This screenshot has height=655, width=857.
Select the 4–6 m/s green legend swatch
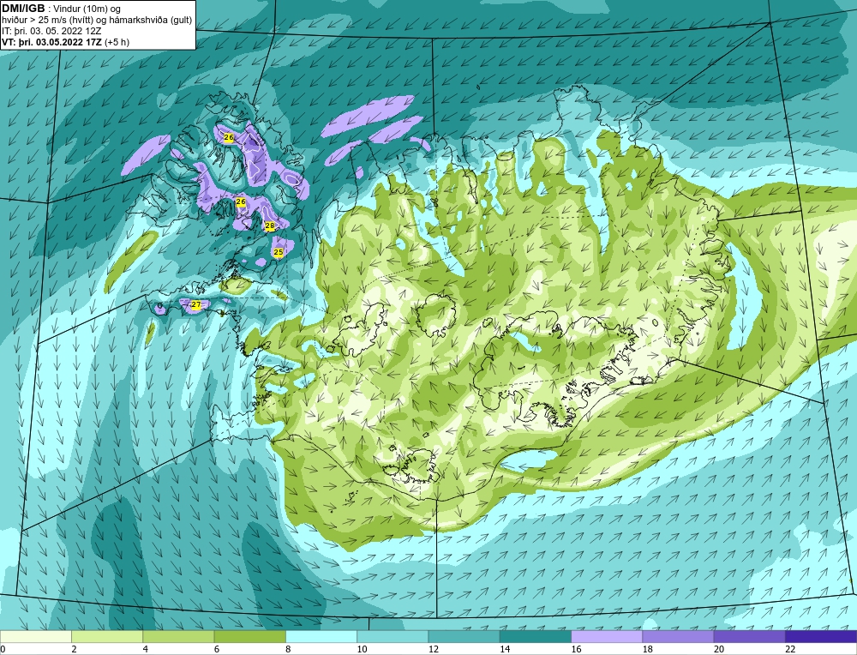coord(179,636)
